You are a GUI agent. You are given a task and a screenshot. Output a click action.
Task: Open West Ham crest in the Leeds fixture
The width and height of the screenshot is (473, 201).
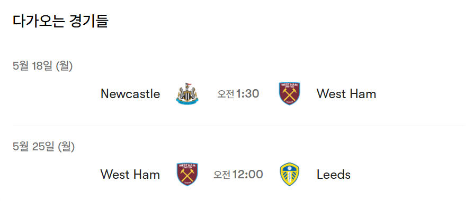[x=187, y=174]
